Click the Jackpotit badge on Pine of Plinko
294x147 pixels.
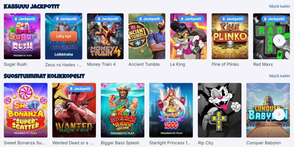pos(233,19)
